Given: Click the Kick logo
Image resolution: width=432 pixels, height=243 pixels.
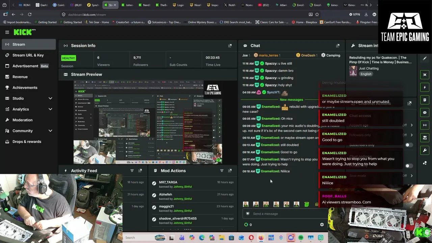Looking at the screenshot, I should [x=25, y=32].
